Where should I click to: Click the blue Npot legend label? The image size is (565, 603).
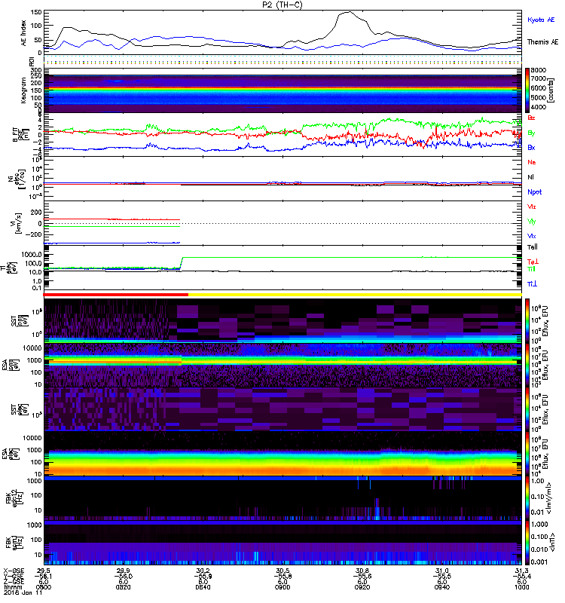pyautogui.click(x=533, y=192)
